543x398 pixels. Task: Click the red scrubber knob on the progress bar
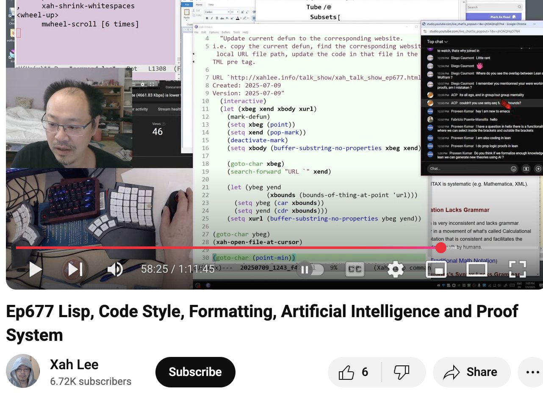pos(441,248)
